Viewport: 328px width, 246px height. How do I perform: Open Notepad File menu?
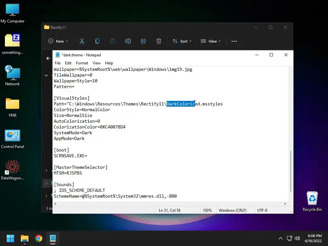58,63
